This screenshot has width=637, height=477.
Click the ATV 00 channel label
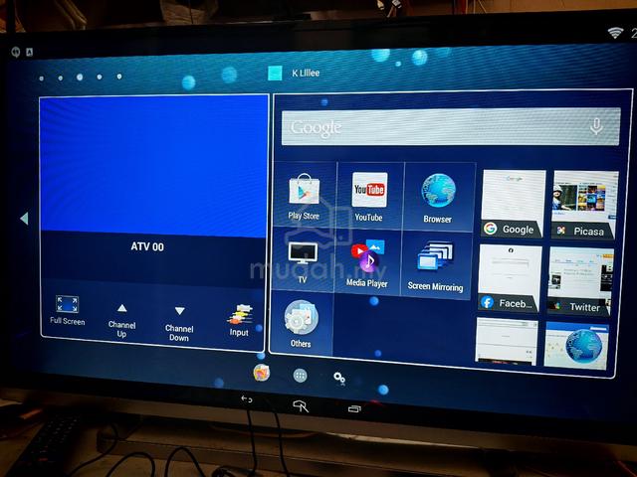click(x=147, y=246)
